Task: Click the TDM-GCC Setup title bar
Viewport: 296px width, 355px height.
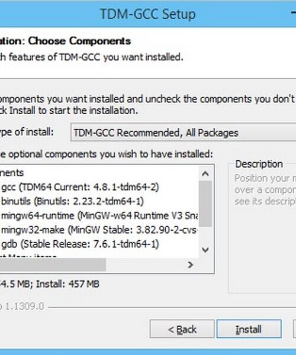Action: click(x=147, y=14)
